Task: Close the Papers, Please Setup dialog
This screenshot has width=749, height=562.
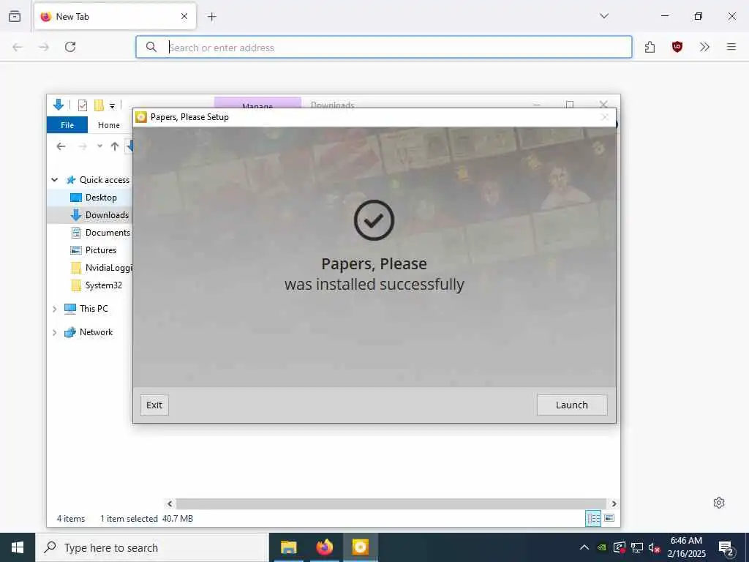Action: pyautogui.click(x=605, y=117)
